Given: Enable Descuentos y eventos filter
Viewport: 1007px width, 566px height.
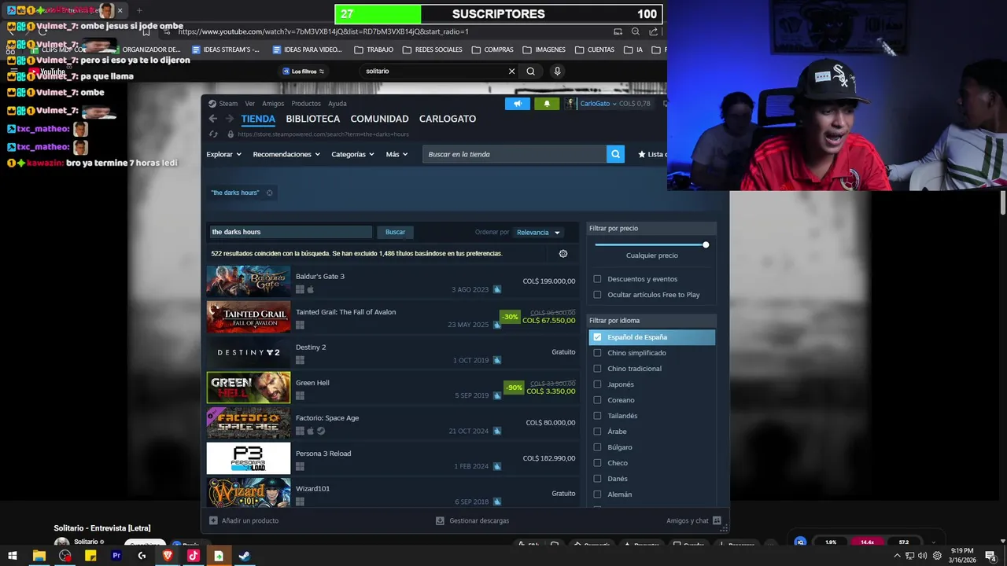Looking at the screenshot, I should point(597,279).
